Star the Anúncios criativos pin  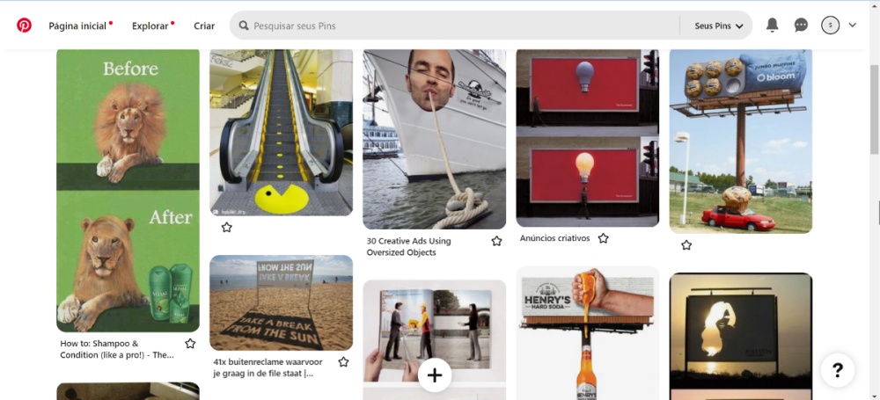pos(603,238)
